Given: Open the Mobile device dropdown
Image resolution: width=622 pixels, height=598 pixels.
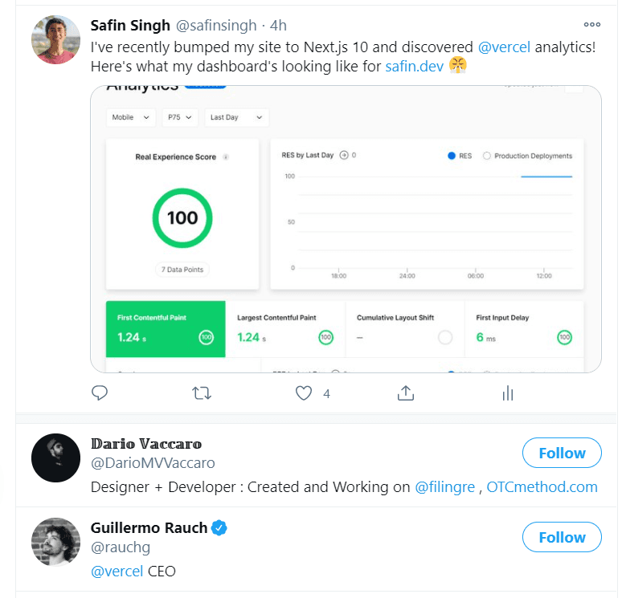Looking at the screenshot, I should tap(130, 117).
